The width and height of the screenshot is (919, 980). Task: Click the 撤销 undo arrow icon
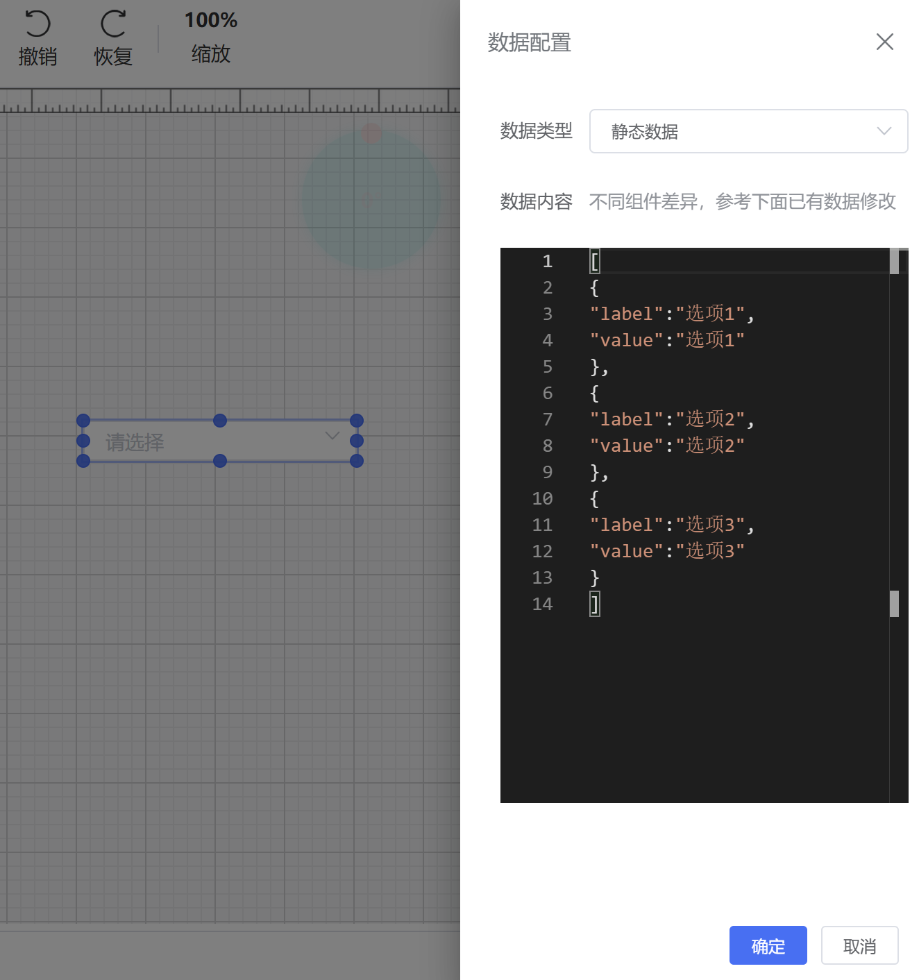(37, 24)
